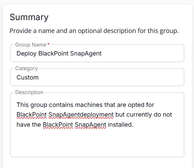Click the 'Description' field label
This screenshot has width=194, height=168.
pyautogui.click(x=29, y=92)
